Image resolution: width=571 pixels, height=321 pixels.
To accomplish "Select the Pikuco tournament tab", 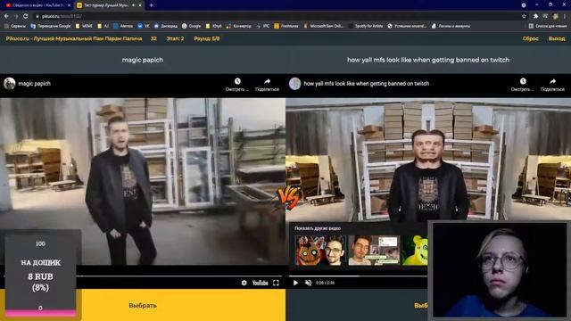I will [x=109, y=5].
